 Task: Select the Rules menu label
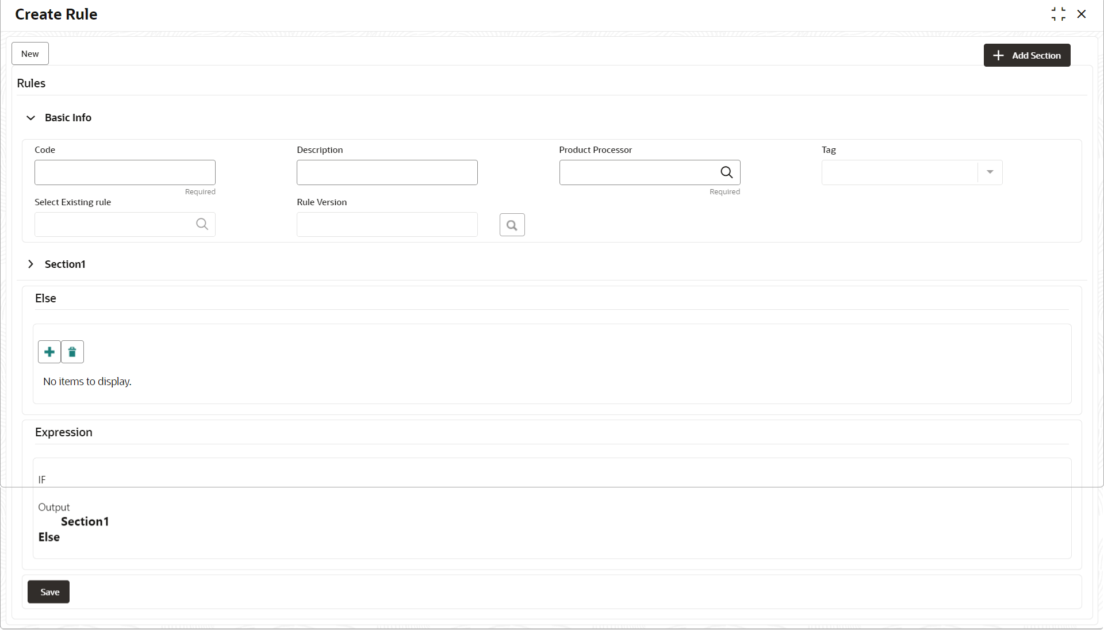tap(31, 83)
